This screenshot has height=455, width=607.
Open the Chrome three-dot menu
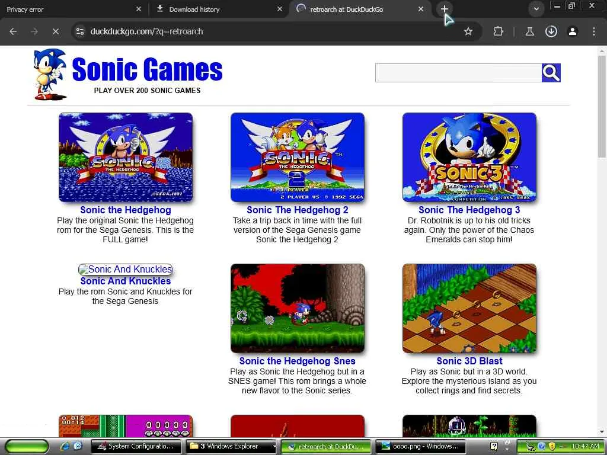[x=594, y=31]
